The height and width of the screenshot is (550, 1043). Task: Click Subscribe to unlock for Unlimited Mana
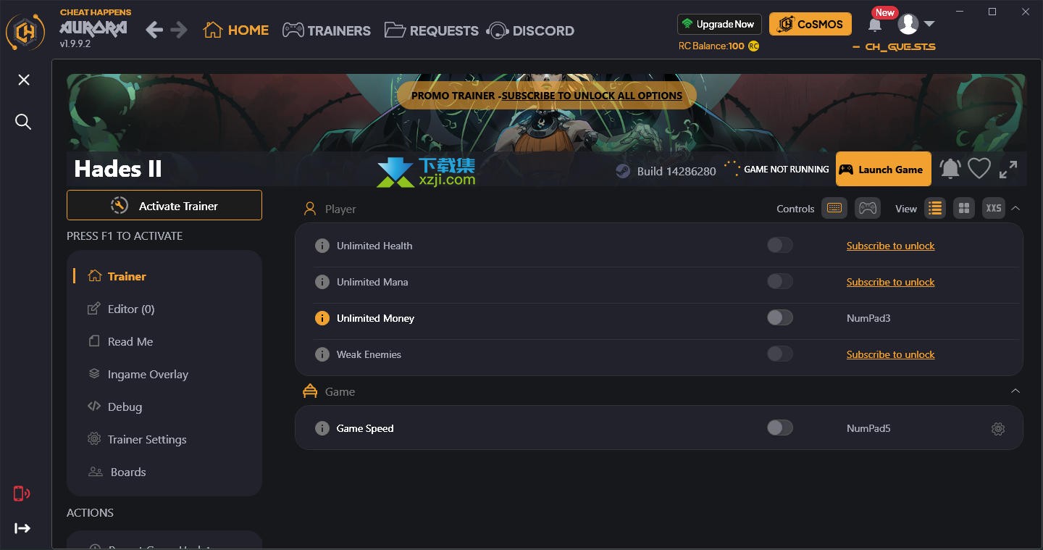pos(890,282)
